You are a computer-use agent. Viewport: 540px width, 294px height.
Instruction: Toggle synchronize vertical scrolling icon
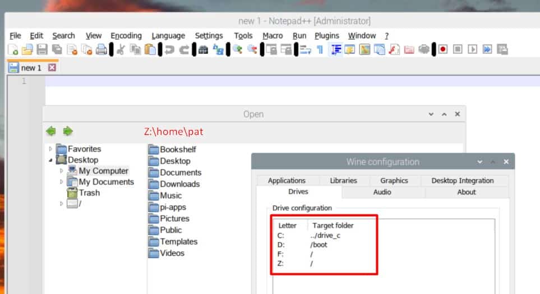click(271, 49)
